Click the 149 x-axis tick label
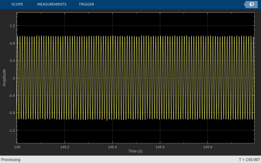 17,147
